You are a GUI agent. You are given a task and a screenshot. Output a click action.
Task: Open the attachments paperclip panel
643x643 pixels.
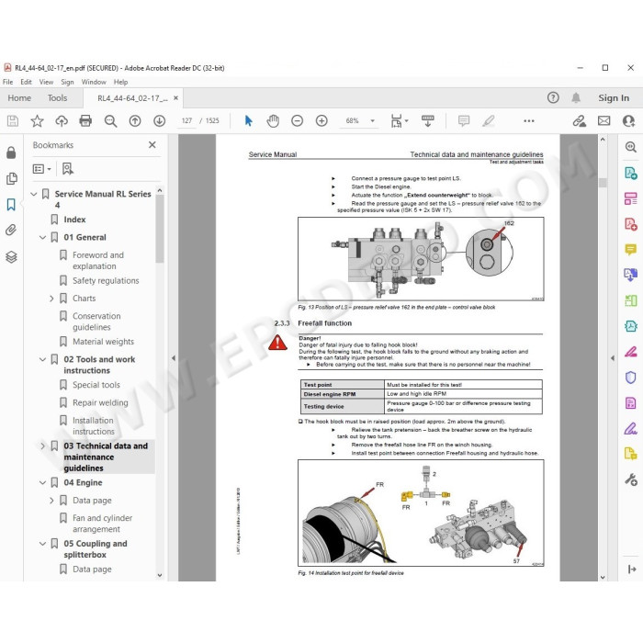pos(11,230)
